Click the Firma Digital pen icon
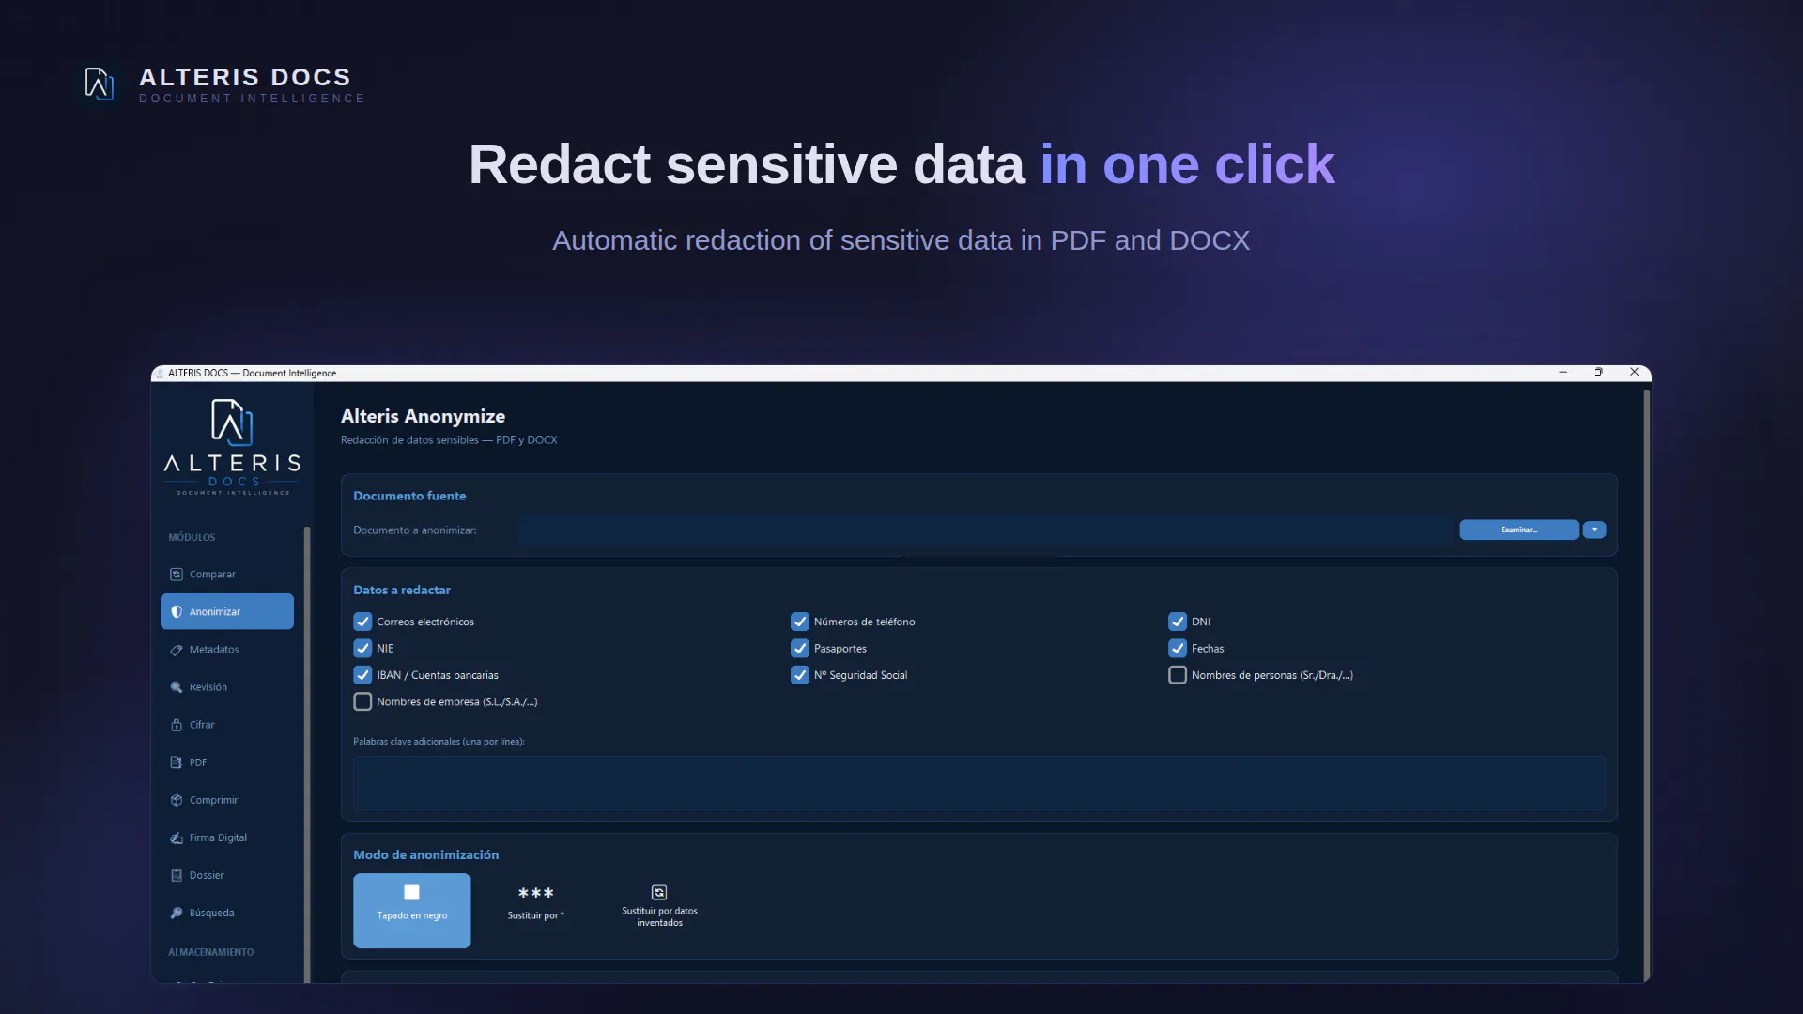The height and width of the screenshot is (1014, 1803). [x=176, y=837]
